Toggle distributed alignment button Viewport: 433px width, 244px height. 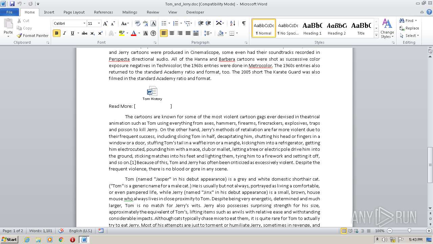click(196, 33)
